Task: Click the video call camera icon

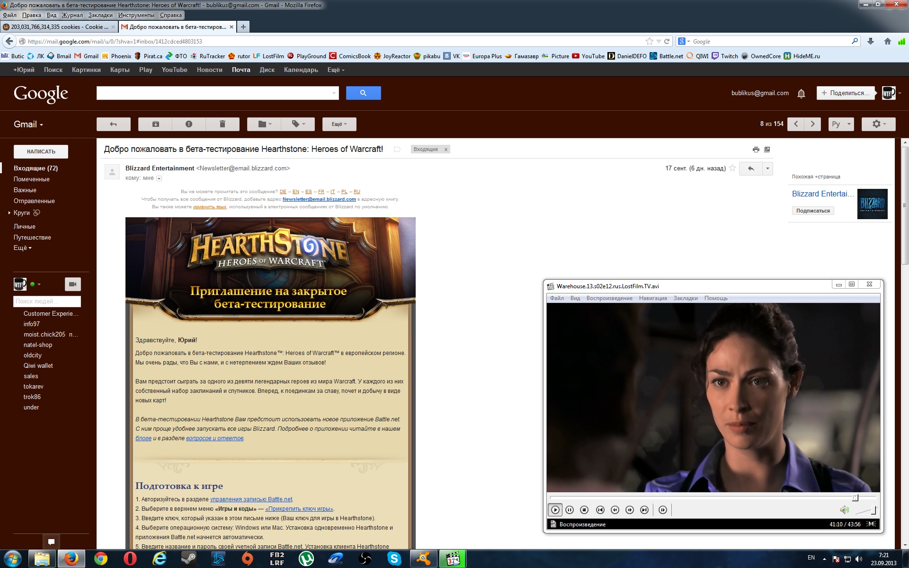Action: pos(72,284)
